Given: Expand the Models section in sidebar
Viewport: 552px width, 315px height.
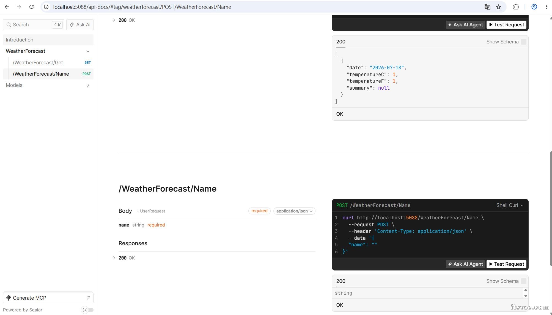Looking at the screenshot, I should pos(48,85).
